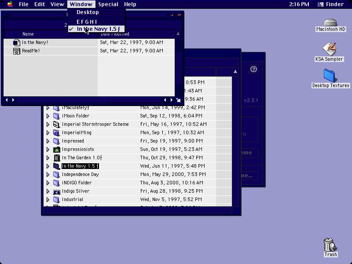Expand the Industrial folder
Image resolution: width=352 pixels, height=264 pixels.
pyautogui.click(x=48, y=200)
